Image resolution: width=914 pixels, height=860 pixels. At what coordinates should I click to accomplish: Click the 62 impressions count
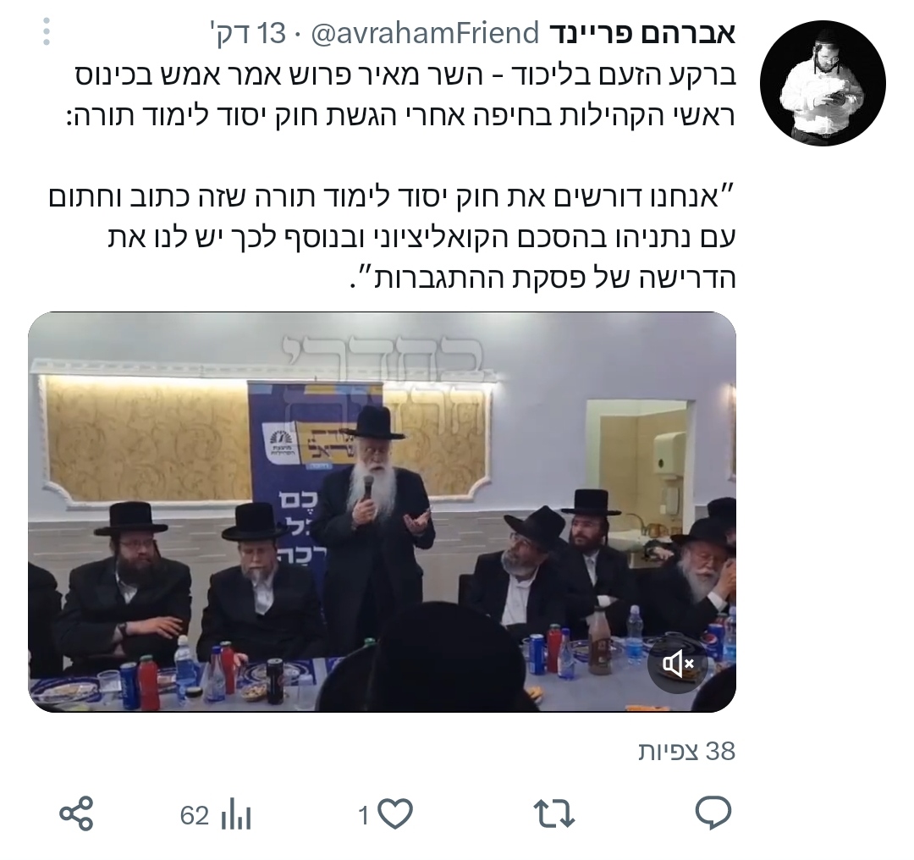[x=194, y=816]
